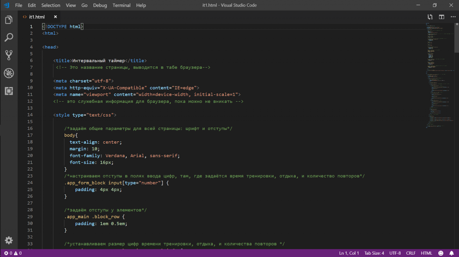Screen dimensions: 459x257
Task: Change Tab Size: 4 indentation setting
Action: pyautogui.click(x=374, y=253)
